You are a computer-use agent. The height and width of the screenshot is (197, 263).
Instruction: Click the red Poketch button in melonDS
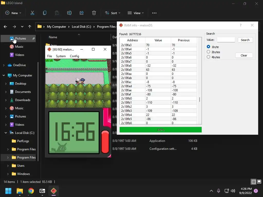[105, 142]
